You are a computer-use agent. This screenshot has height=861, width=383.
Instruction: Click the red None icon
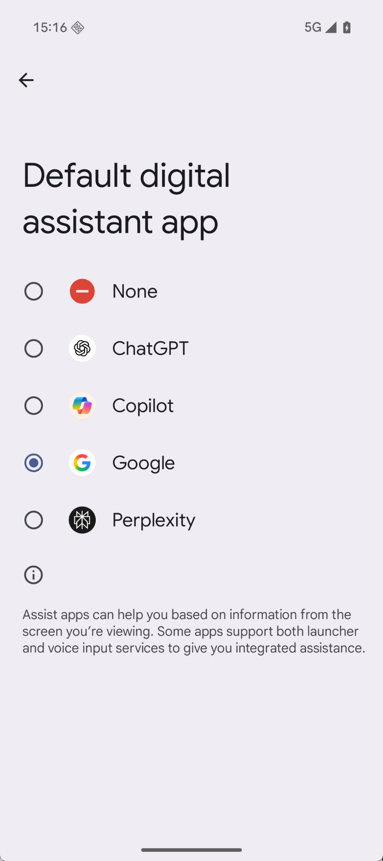point(82,291)
